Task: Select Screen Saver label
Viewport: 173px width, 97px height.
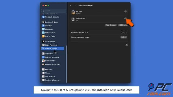Action: coord(50,33)
